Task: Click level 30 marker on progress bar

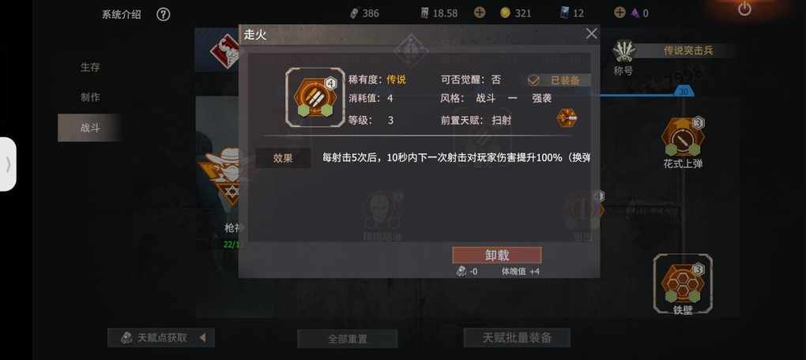Action: [684, 92]
